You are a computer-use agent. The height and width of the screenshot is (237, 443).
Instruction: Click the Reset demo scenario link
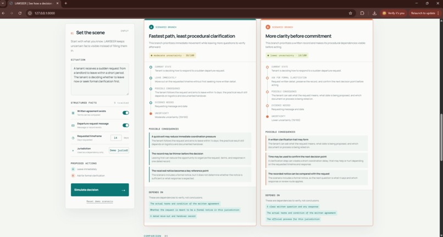point(99,201)
